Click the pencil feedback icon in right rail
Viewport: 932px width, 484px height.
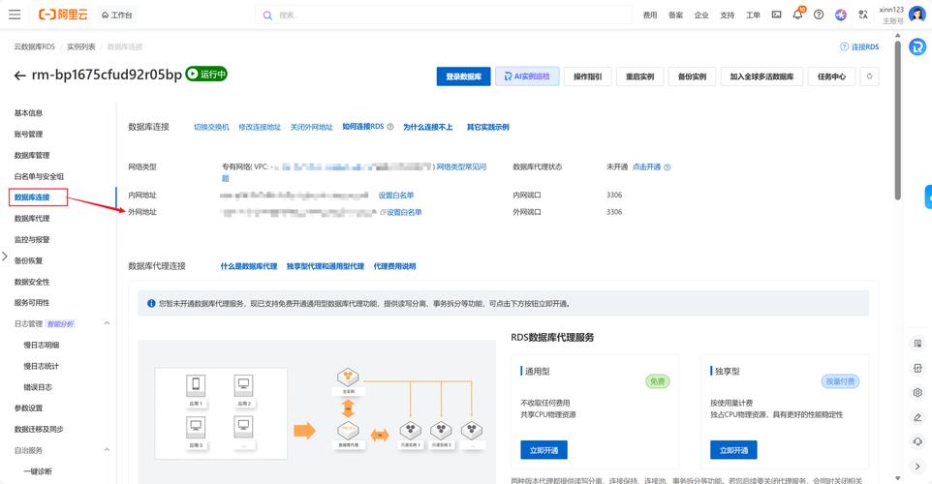click(917, 417)
